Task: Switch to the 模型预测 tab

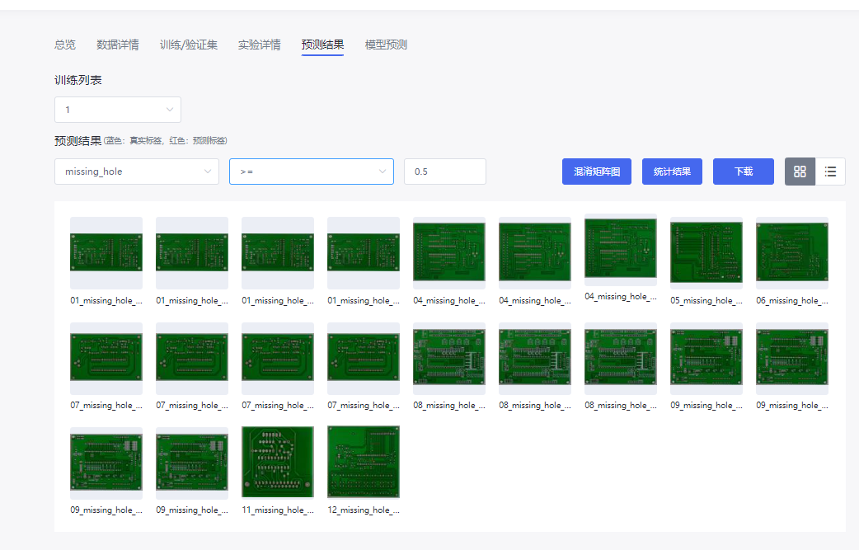Action: tap(386, 45)
